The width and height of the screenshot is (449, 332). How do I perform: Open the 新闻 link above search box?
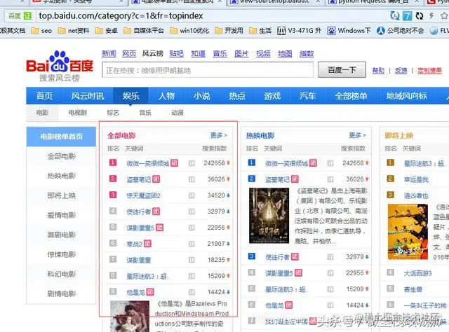click(109, 54)
